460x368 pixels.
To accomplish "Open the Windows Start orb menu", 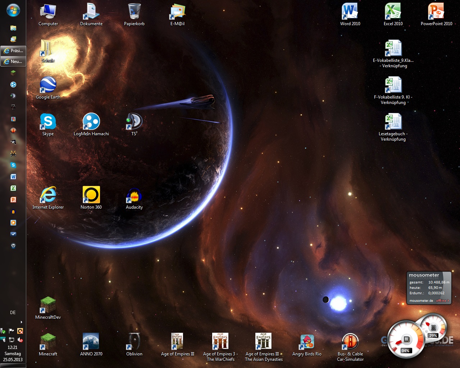I will pyautogui.click(x=13, y=10).
